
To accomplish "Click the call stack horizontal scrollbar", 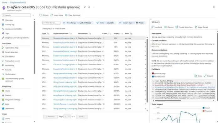I will click(168, 101).
